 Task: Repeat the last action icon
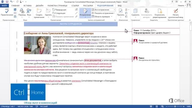[17, 2]
